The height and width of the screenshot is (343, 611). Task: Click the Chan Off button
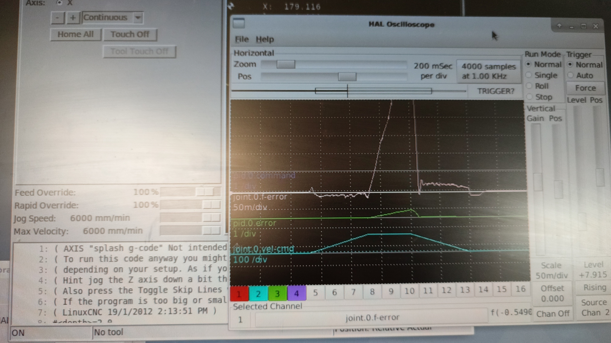553,314
